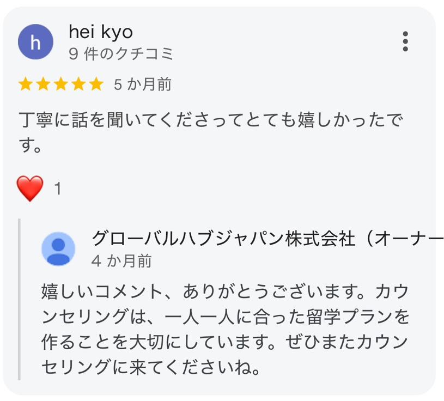Click the second yellow rating star

43,84
